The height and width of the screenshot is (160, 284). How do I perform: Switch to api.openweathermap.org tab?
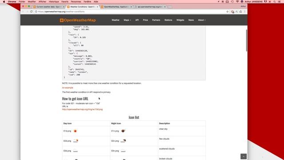[x=150, y=7]
